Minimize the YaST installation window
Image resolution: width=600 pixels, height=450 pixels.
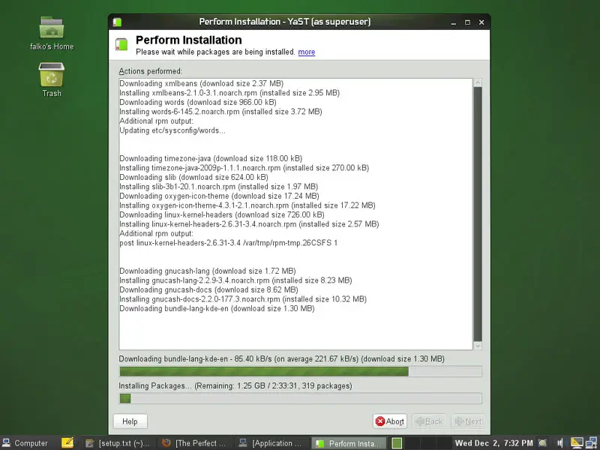click(x=454, y=22)
